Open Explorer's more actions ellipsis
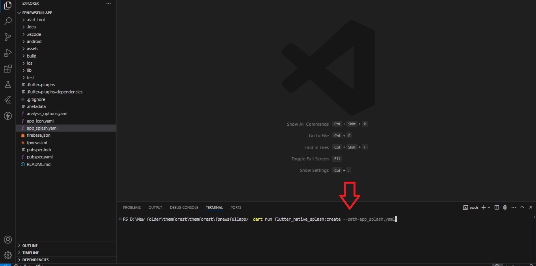The image size is (536, 266). point(109,3)
